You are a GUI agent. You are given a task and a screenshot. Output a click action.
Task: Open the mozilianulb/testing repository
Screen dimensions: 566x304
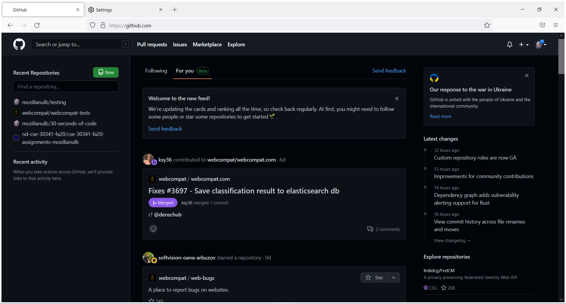[44, 102]
